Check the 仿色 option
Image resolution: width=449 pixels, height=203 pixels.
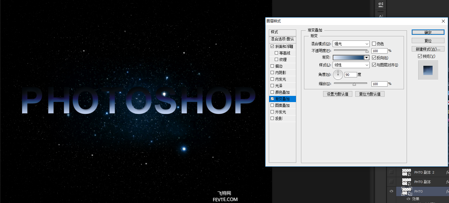click(x=374, y=44)
